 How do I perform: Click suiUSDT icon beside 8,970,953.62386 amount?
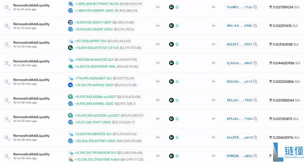coord(70,97)
